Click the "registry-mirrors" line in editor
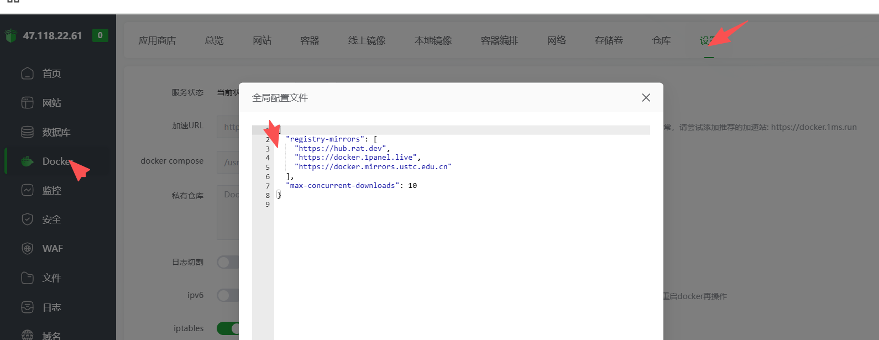The height and width of the screenshot is (340, 879). [x=331, y=139]
